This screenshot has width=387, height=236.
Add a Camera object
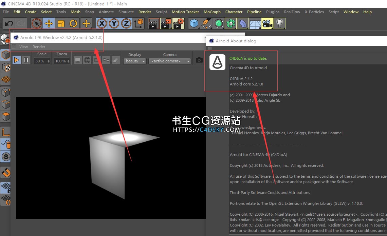tap(267, 24)
